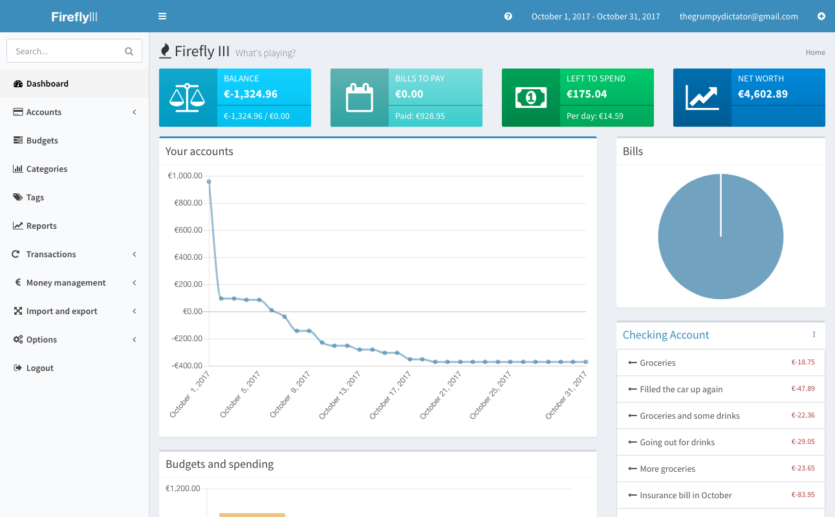The height and width of the screenshot is (517, 835).
Task: Open the Checking Account link
Action: click(666, 335)
